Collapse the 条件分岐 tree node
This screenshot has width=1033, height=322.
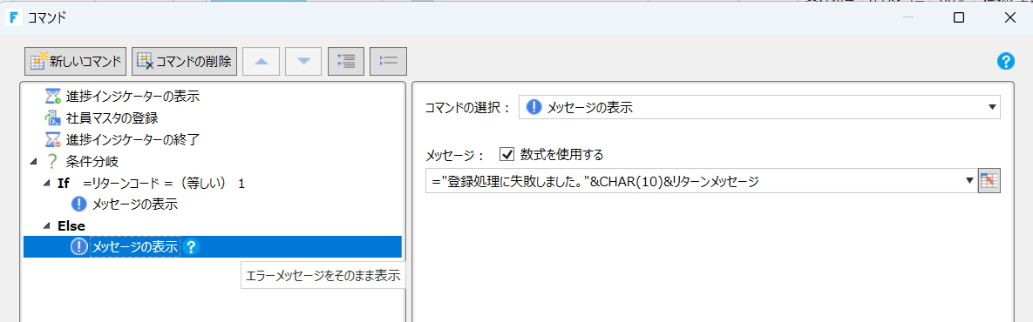(x=33, y=163)
